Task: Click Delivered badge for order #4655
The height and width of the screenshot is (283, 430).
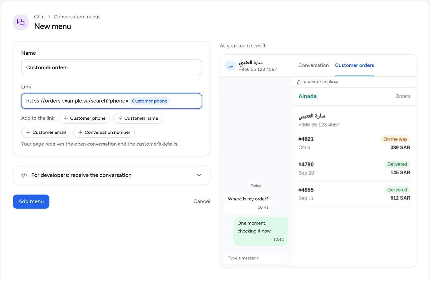Action: pos(397,190)
